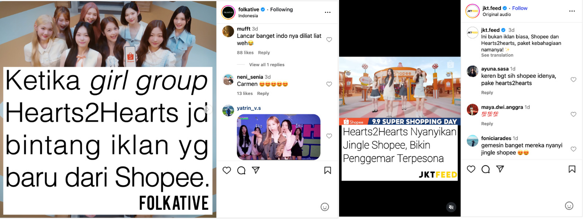Open comment icon under folkative post
This screenshot has height=219, width=584.
241,170
